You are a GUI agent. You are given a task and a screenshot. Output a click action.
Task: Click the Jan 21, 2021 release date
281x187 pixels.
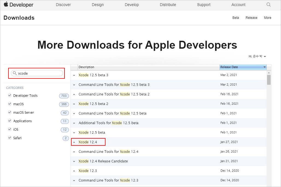229,161
